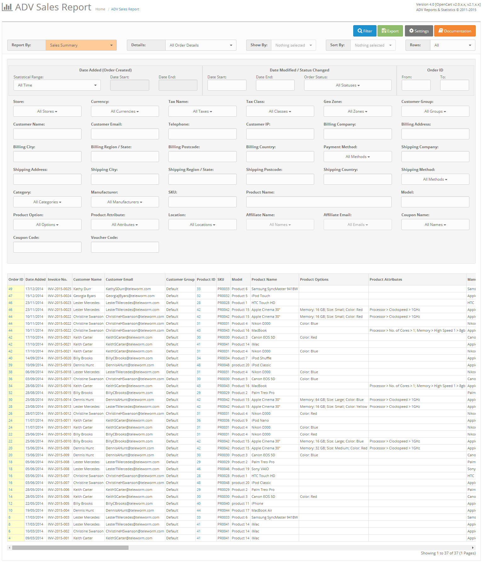Open the All Categories dropdown

47,202
